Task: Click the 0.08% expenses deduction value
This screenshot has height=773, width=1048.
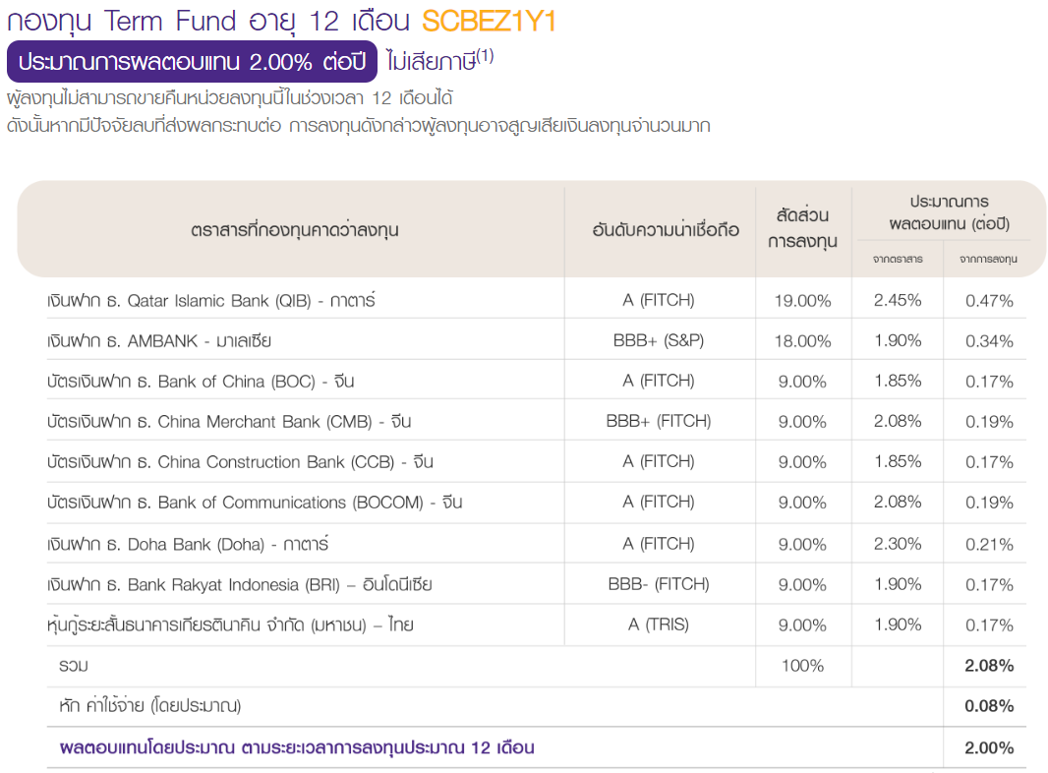Action: pyautogui.click(x=989, y=705)
